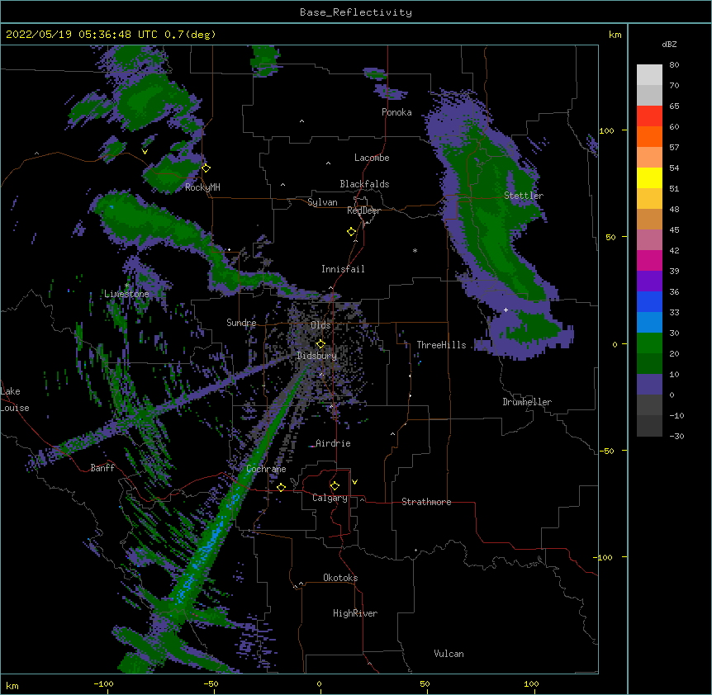Select the 42 dBZ magenta color swatch
Viewport: 712px width, 695px height.
coord(649,260)
